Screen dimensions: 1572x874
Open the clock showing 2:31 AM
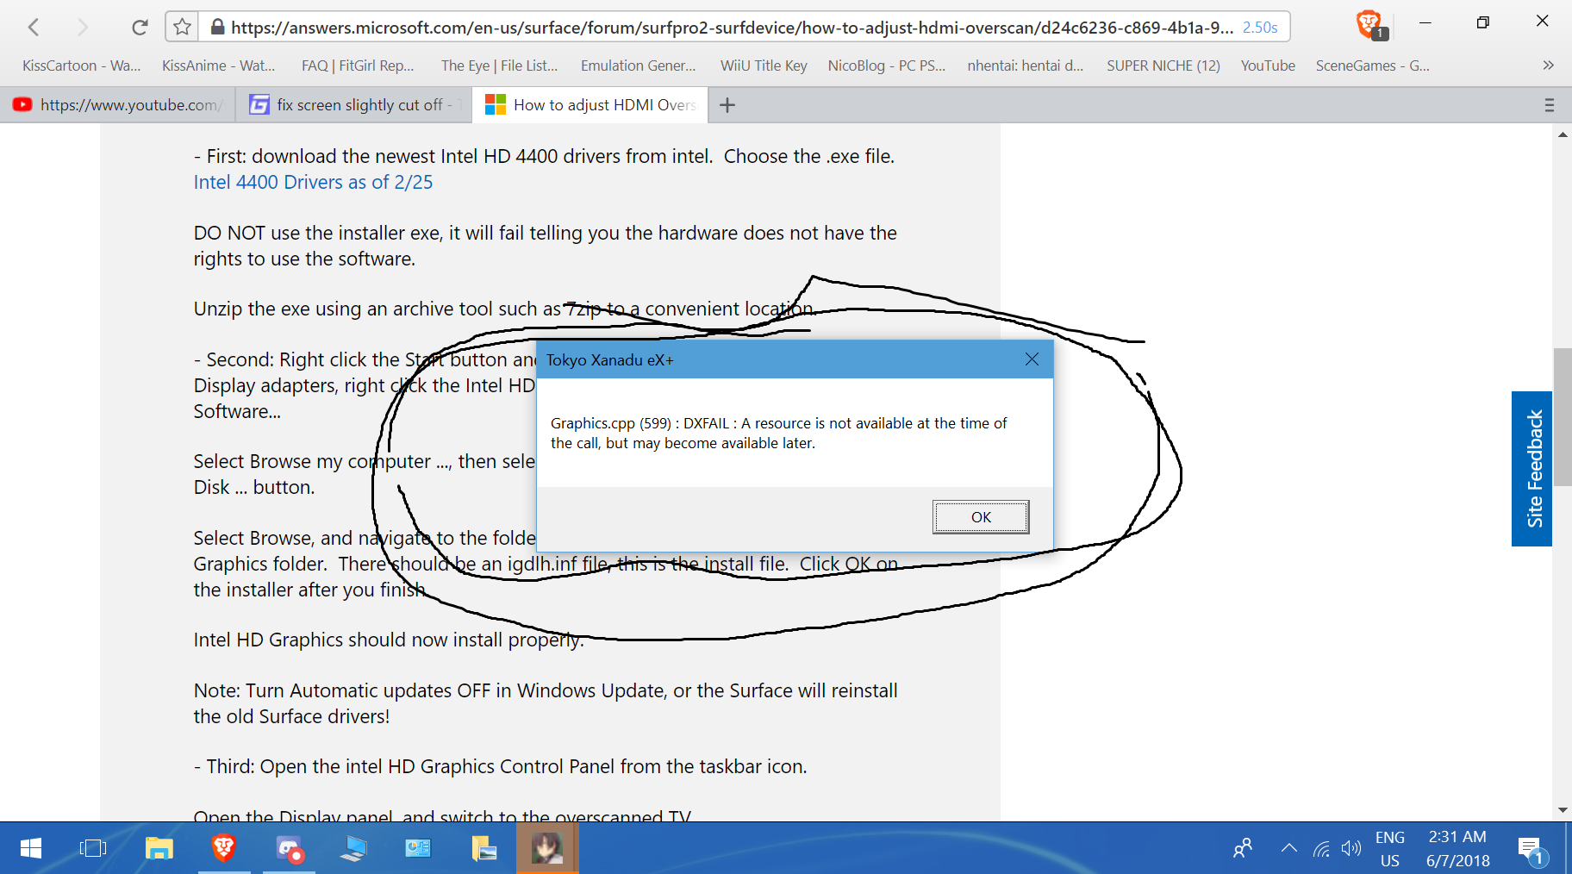1458,849
